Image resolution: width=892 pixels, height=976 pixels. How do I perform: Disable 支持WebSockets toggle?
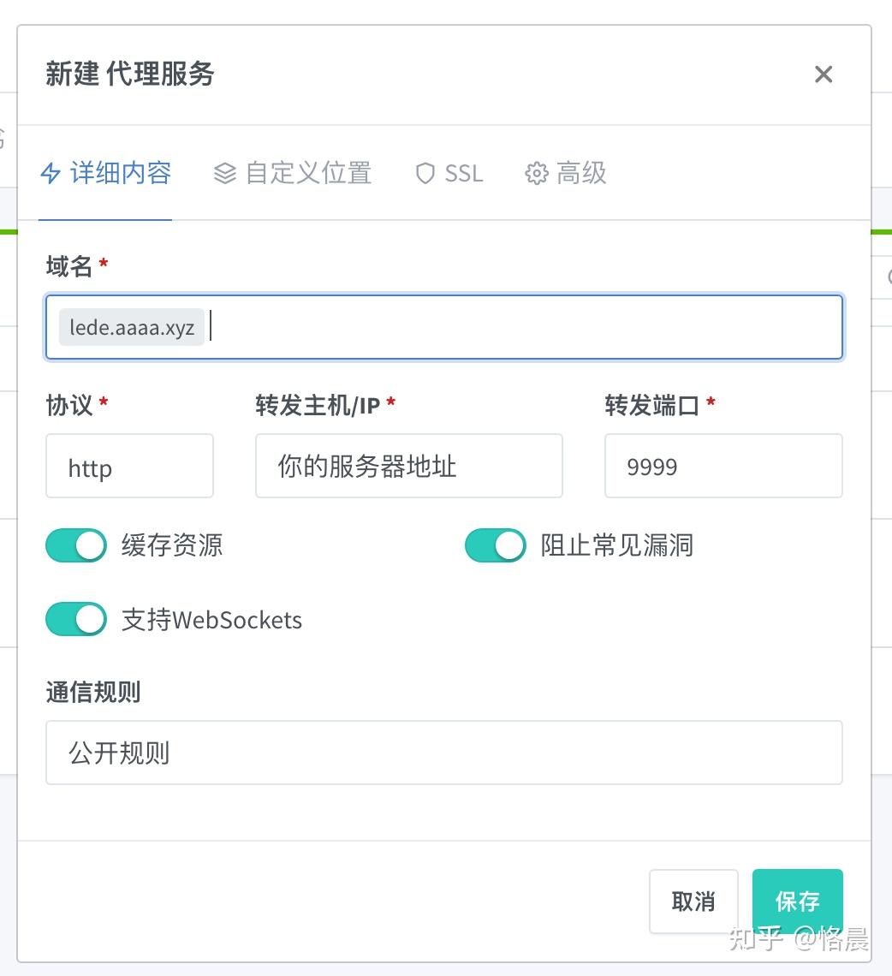(75, 619)
